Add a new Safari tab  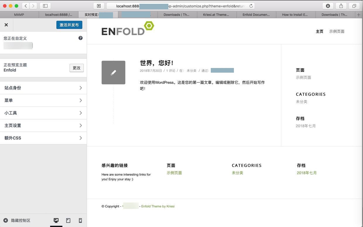pyautogui.click(x=359, y=15)
